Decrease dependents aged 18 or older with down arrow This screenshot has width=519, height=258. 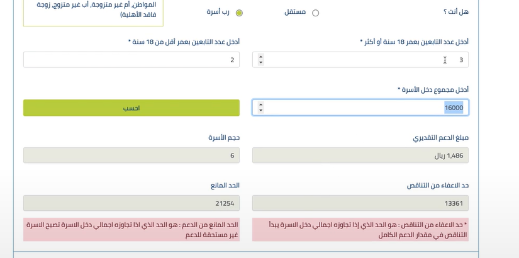click(261, 63)
